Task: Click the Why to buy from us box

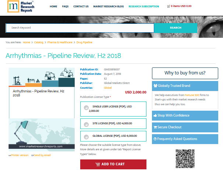Action: [185, 73]
